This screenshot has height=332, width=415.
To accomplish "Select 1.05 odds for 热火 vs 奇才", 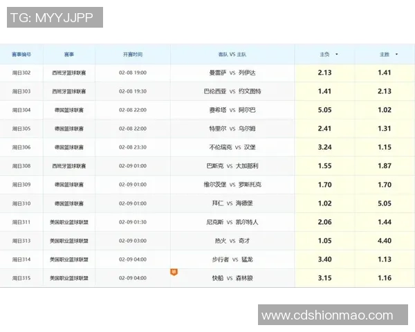I will (325, 241).
